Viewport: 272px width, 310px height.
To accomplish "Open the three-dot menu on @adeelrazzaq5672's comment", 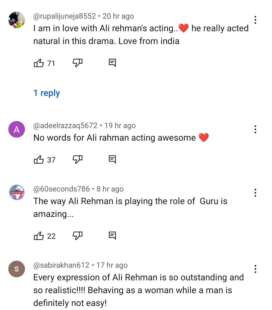I will (255, 129).
